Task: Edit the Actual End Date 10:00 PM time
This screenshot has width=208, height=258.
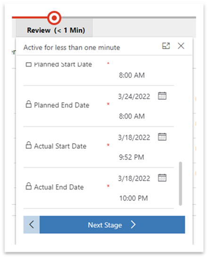Action: coord(133,198)
